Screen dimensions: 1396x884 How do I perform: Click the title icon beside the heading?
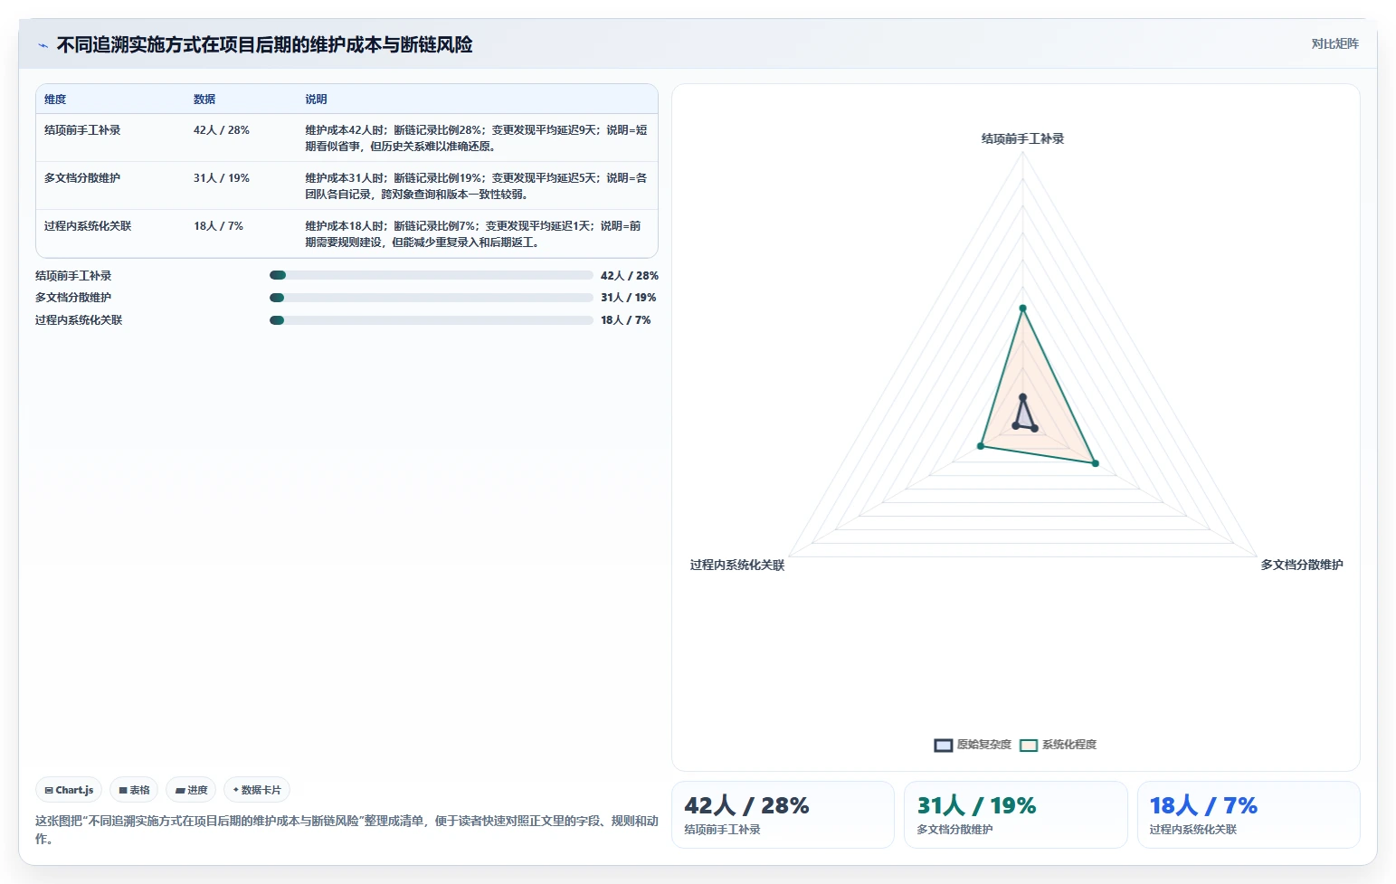click(43, 45)
